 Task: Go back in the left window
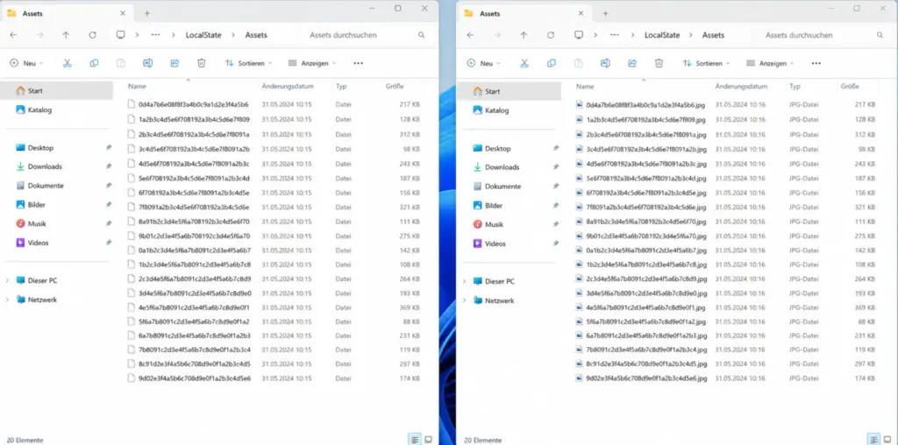tap(13, 35)
